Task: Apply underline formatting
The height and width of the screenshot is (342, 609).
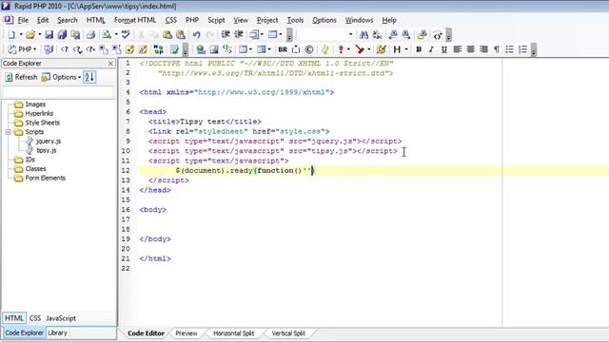Action: (x=444, y=49)
